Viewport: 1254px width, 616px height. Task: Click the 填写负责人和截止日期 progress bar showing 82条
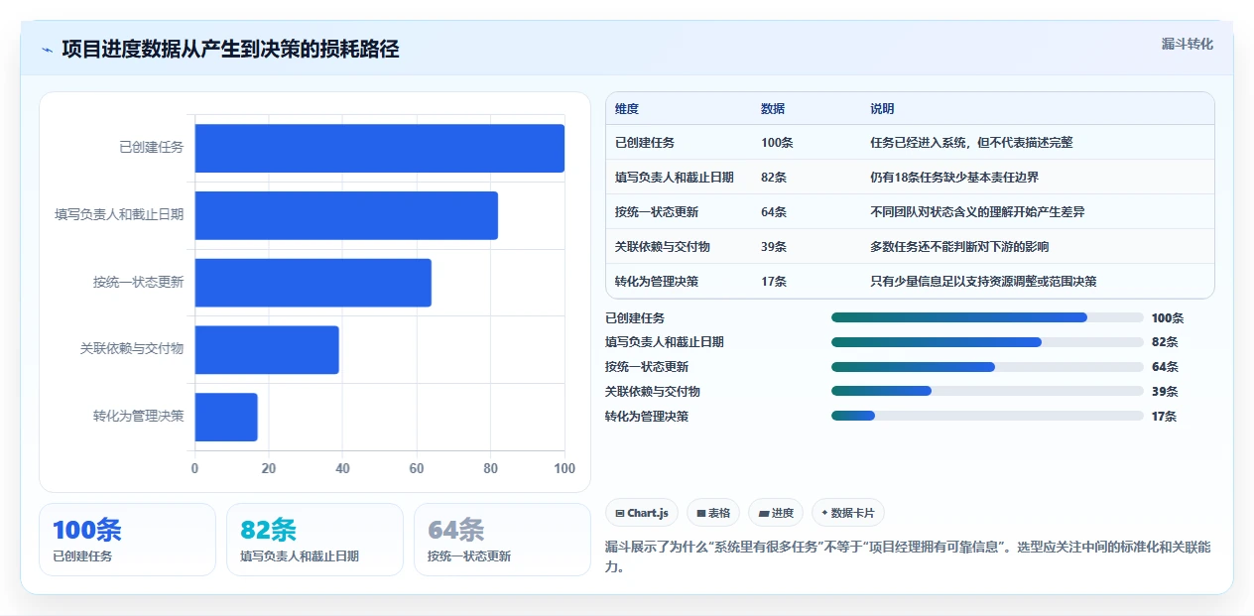tap(987, 342)
